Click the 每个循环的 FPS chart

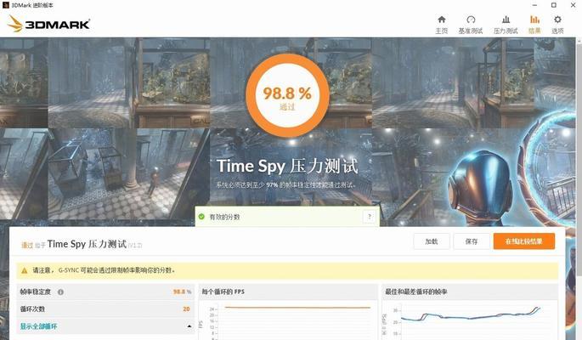[288, 320]
